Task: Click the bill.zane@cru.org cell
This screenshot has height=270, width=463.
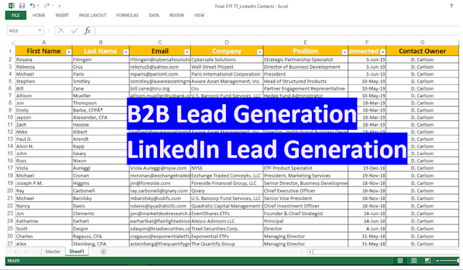Action: 160,88
